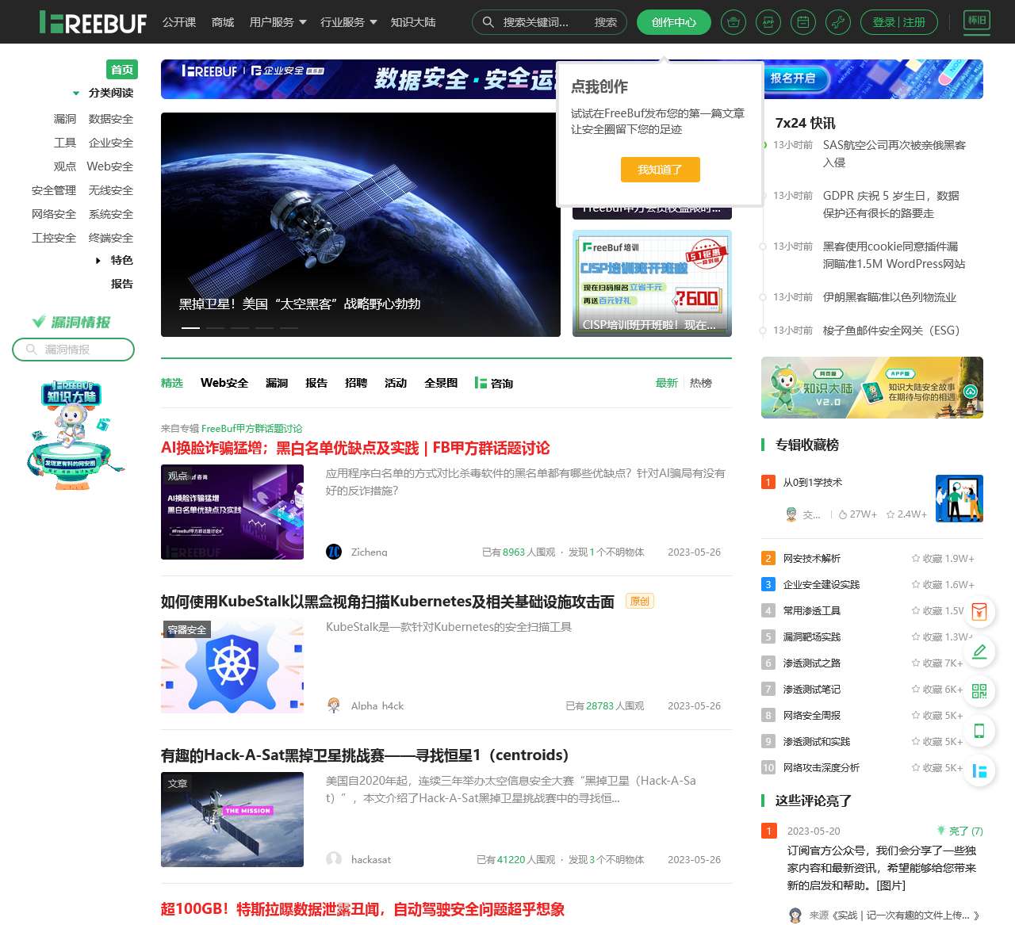Click the avatar beside 交... in 专辑收藏榜
The width and height of the screenshot is (1015, 925).
[x=791, y=514]
